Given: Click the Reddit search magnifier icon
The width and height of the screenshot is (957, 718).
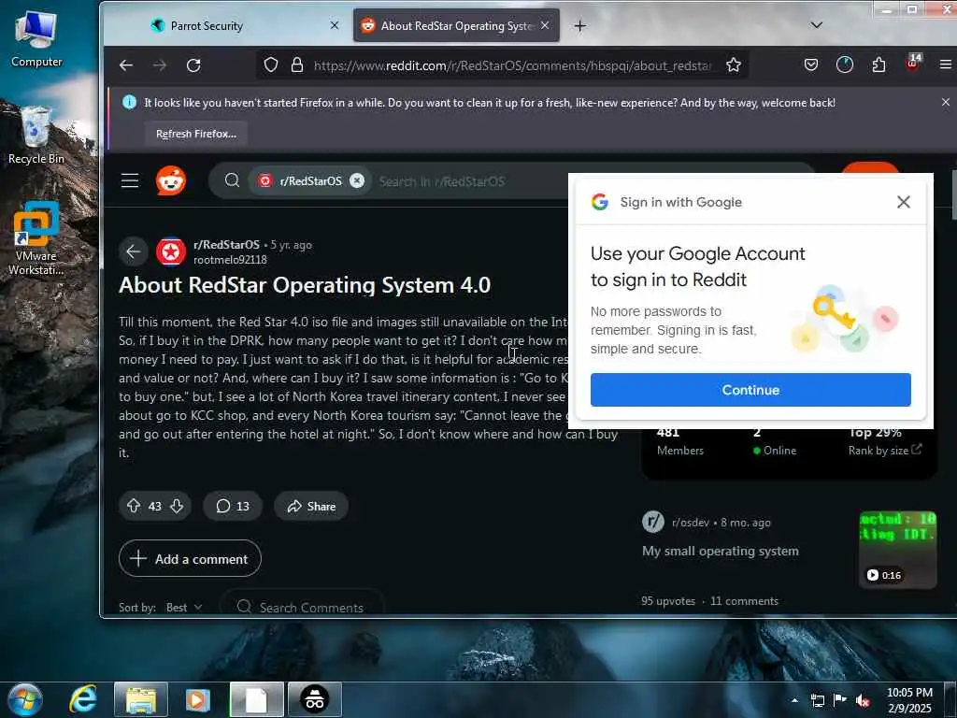Looking at the screenshot, I should pos(232,180).
